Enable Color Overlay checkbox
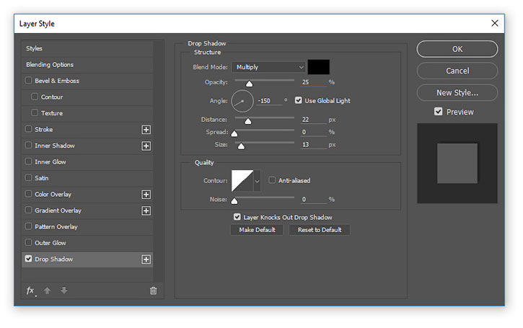Image resolution: width=523 pixels, height=328 pixels. tap(28, 194)
